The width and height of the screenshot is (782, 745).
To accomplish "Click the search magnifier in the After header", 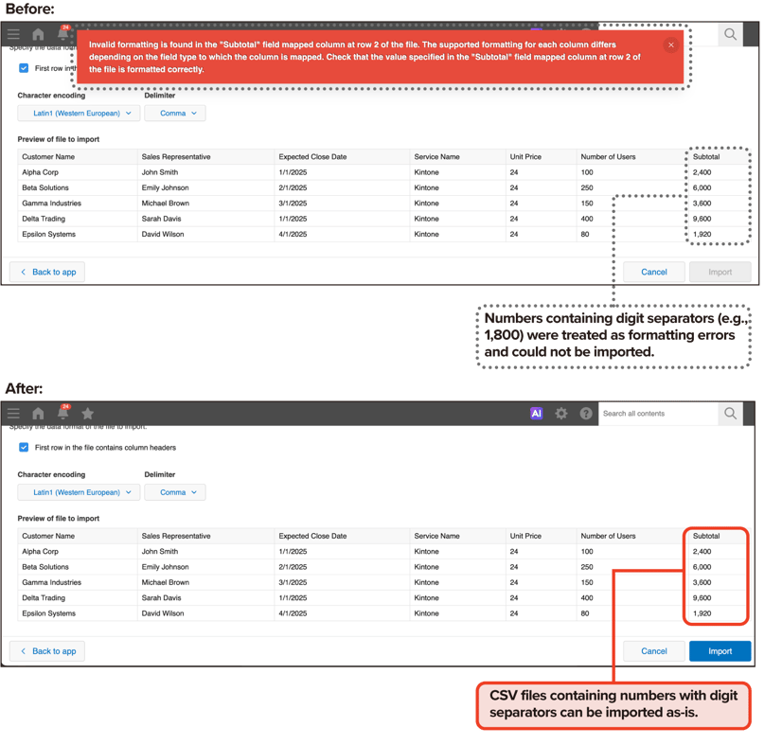I will click(730, 414).
